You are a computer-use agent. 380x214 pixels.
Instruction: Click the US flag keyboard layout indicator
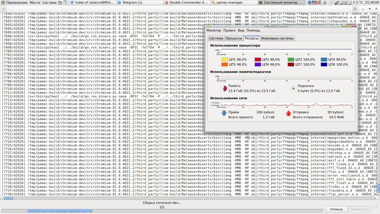click(x=314, y=3)
